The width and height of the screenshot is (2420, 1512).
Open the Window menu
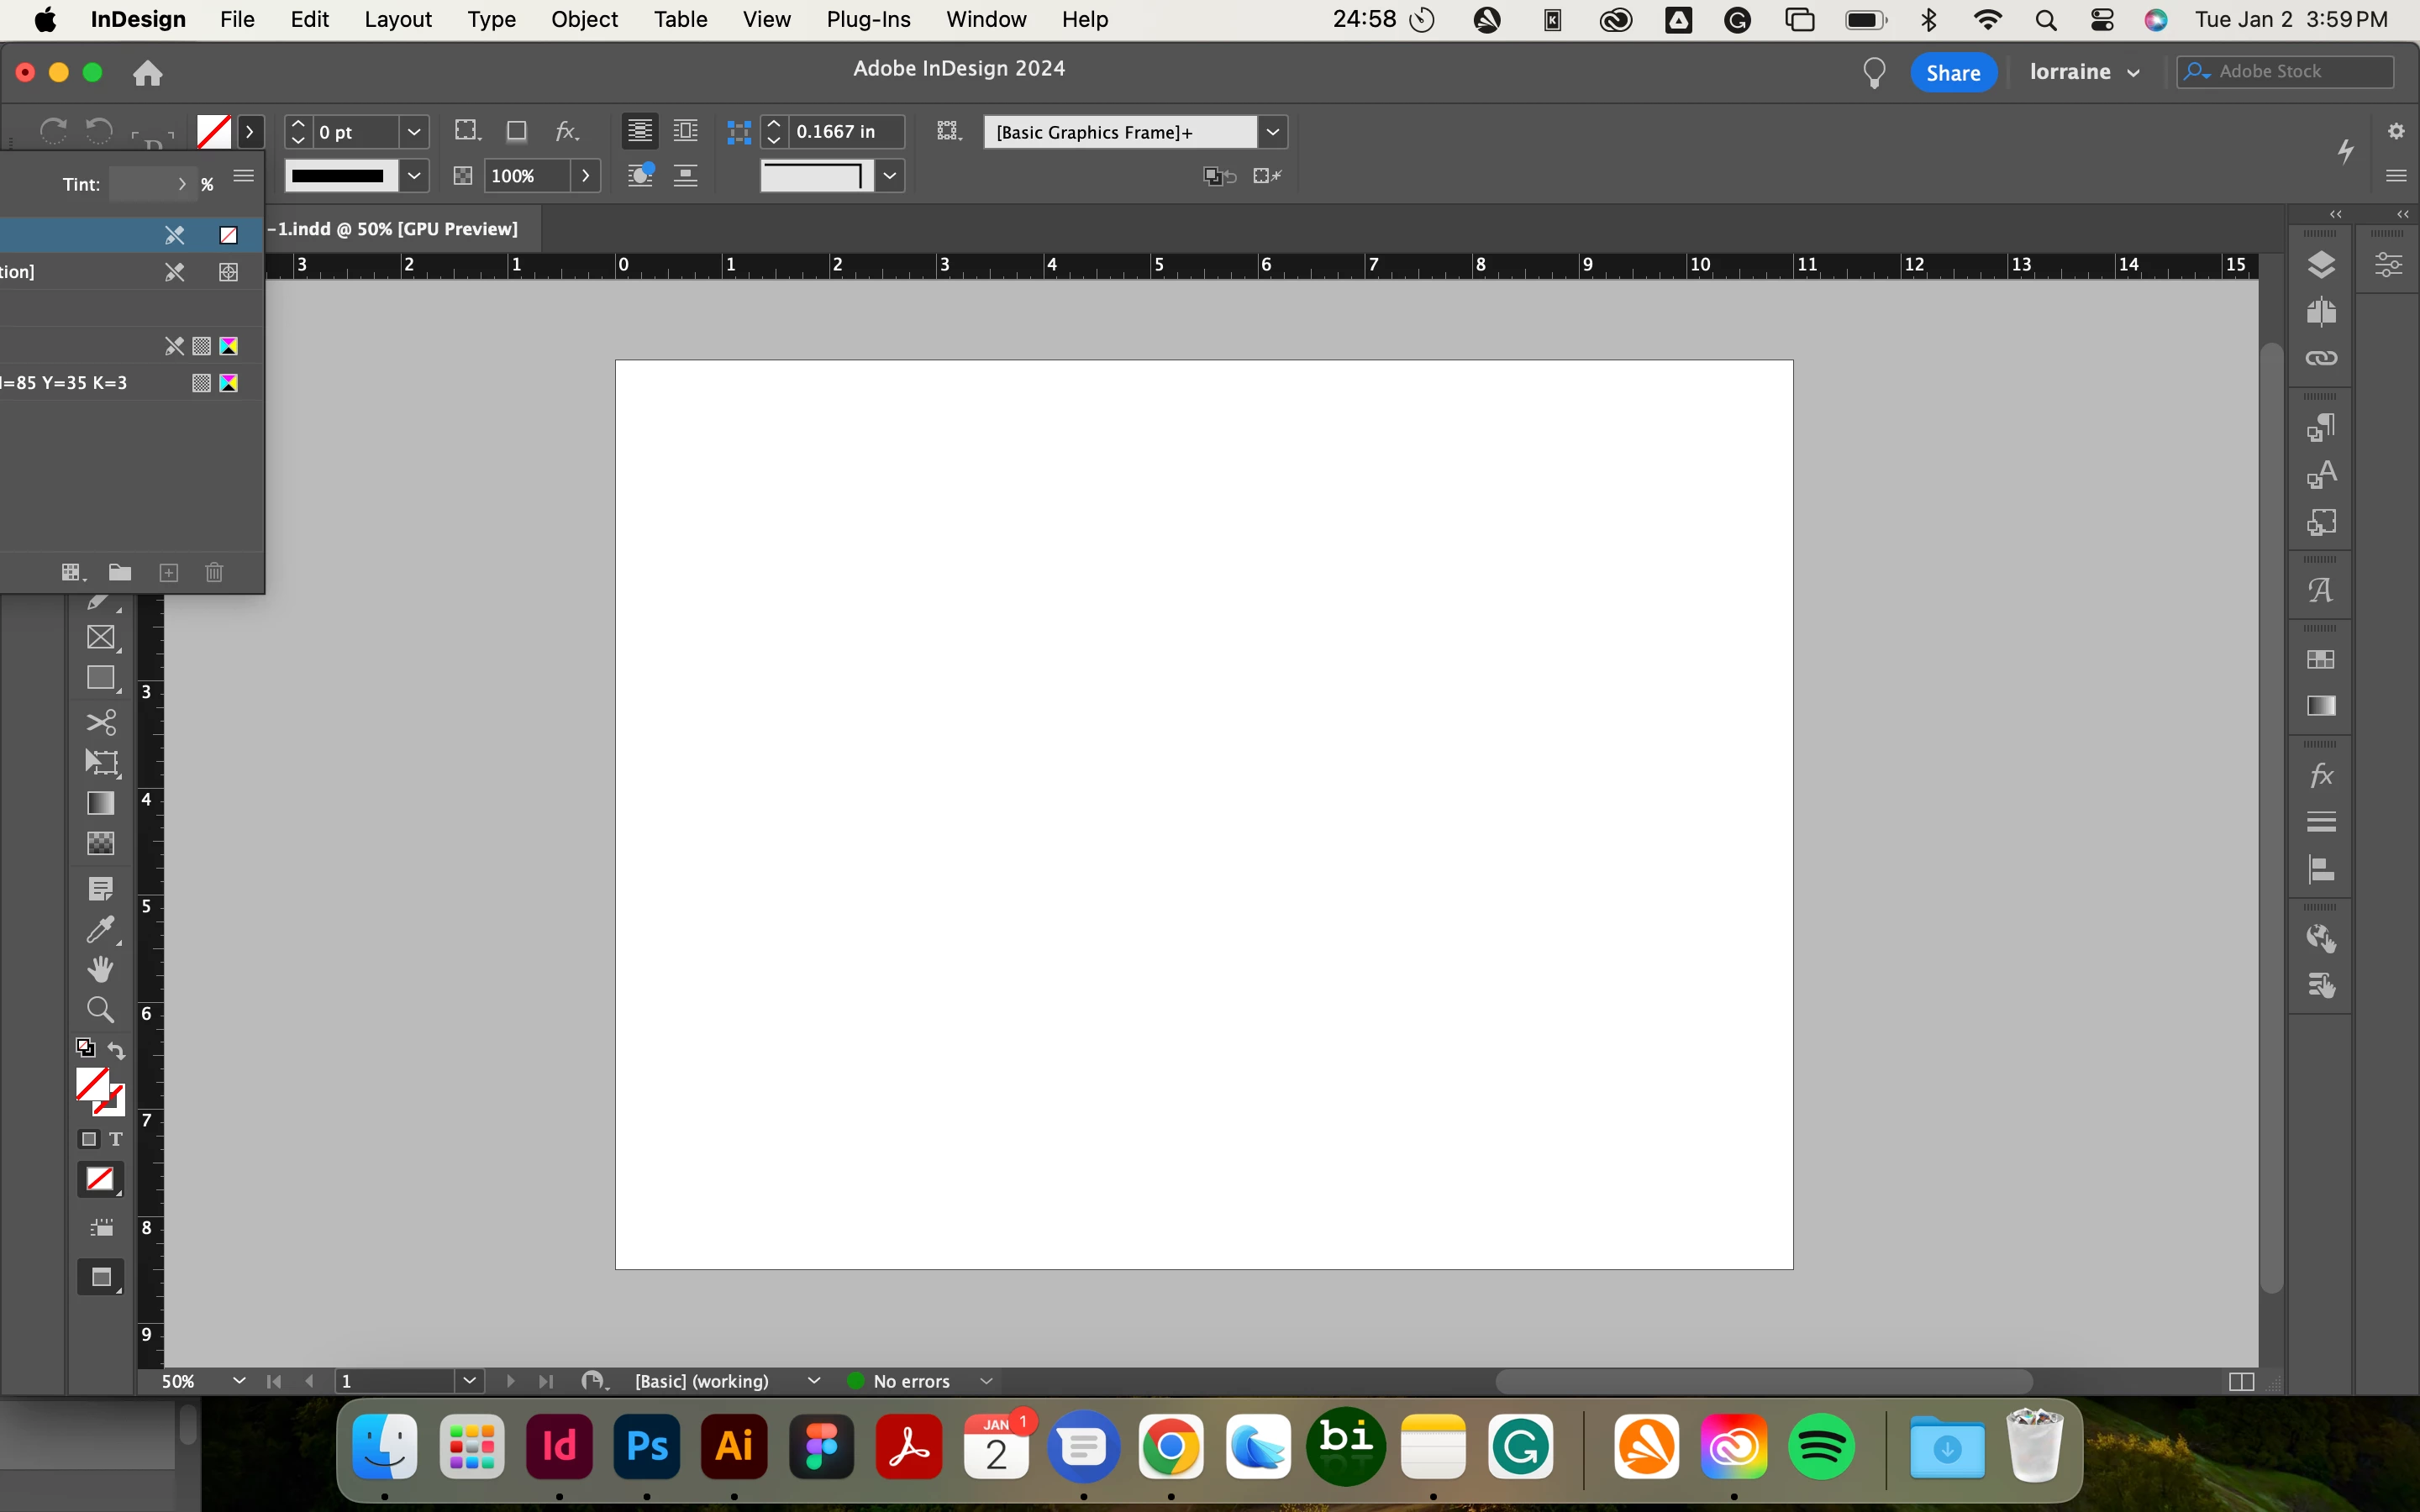[x=986, y=19]
